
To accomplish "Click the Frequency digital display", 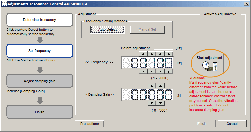I will [147, 62].
